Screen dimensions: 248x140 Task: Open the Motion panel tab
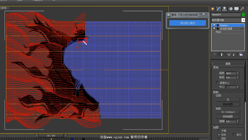[231, 9]
